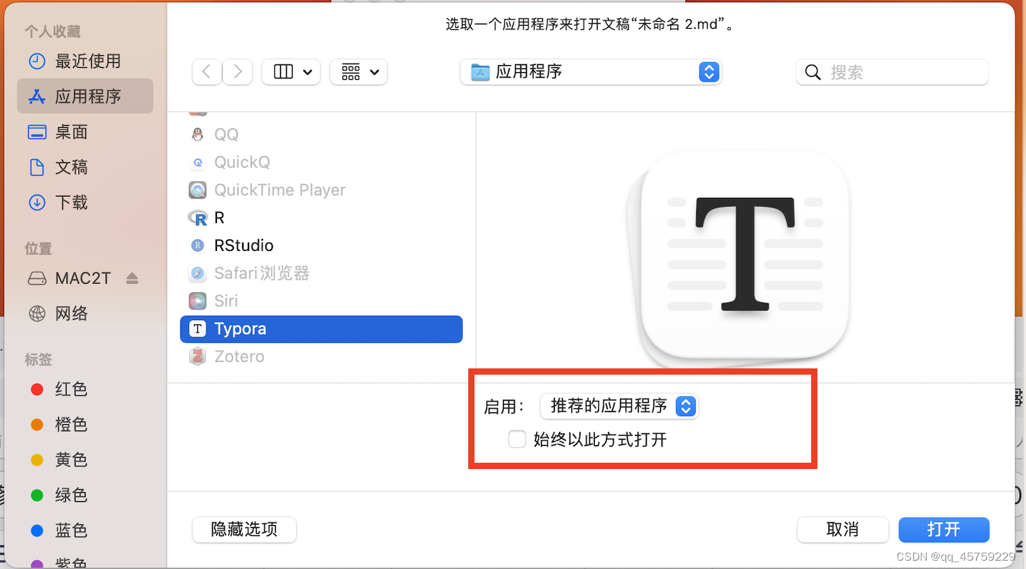Select 应用程序 in the sidebar
Viewport: 1026px width, 569px height.
pos(85,96)
